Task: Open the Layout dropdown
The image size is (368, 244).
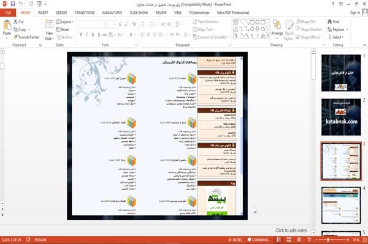Action: click(x=64, y=22)
